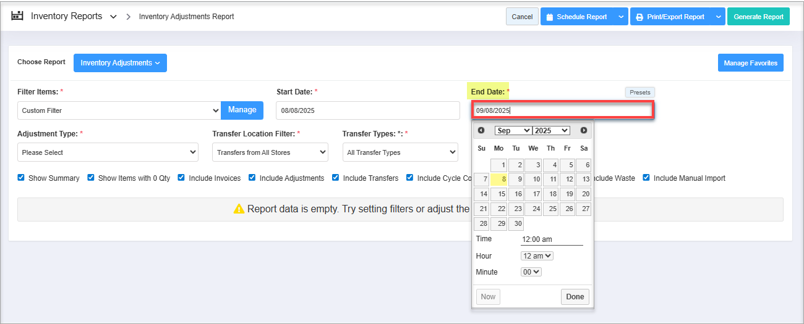Click the Inventory Reports store icon
The image size is (804, 324).
(17, 16)
